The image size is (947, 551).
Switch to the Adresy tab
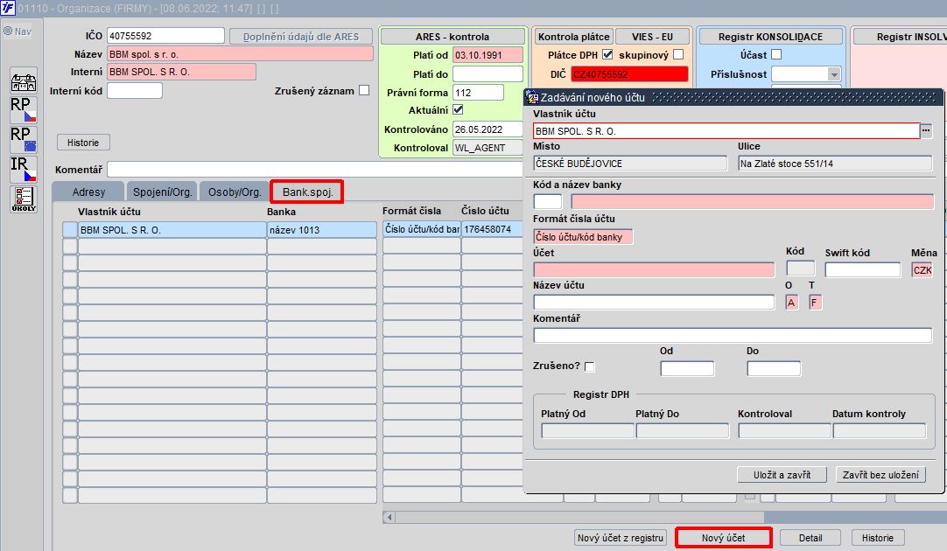[x=88, y=192]
